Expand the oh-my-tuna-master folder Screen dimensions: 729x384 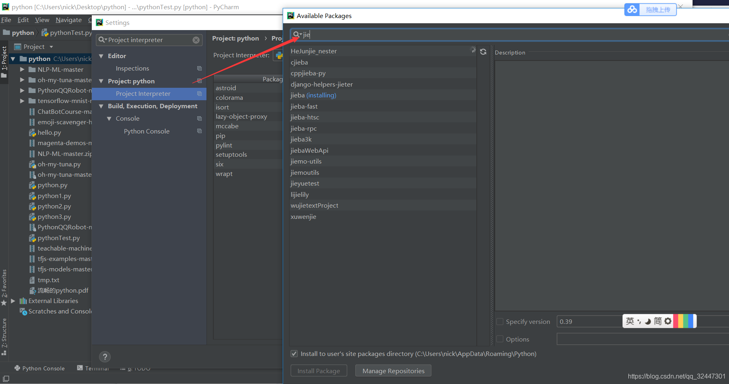[22, 80]
